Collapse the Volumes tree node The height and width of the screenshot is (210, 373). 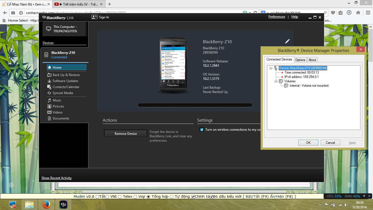276,81
